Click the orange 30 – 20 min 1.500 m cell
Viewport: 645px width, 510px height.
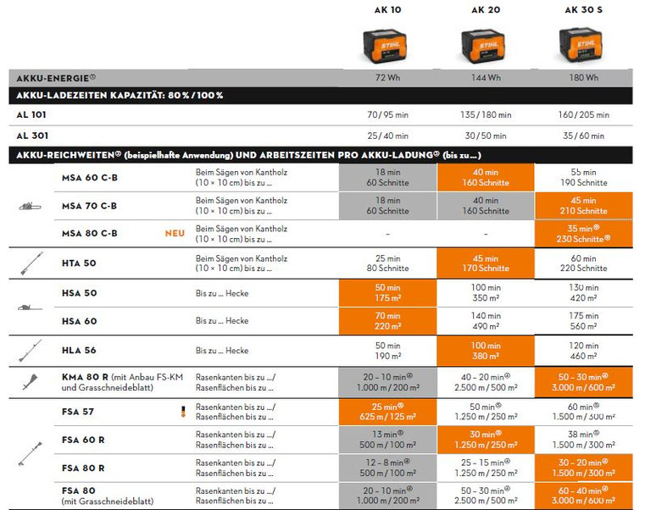point(584,468)
